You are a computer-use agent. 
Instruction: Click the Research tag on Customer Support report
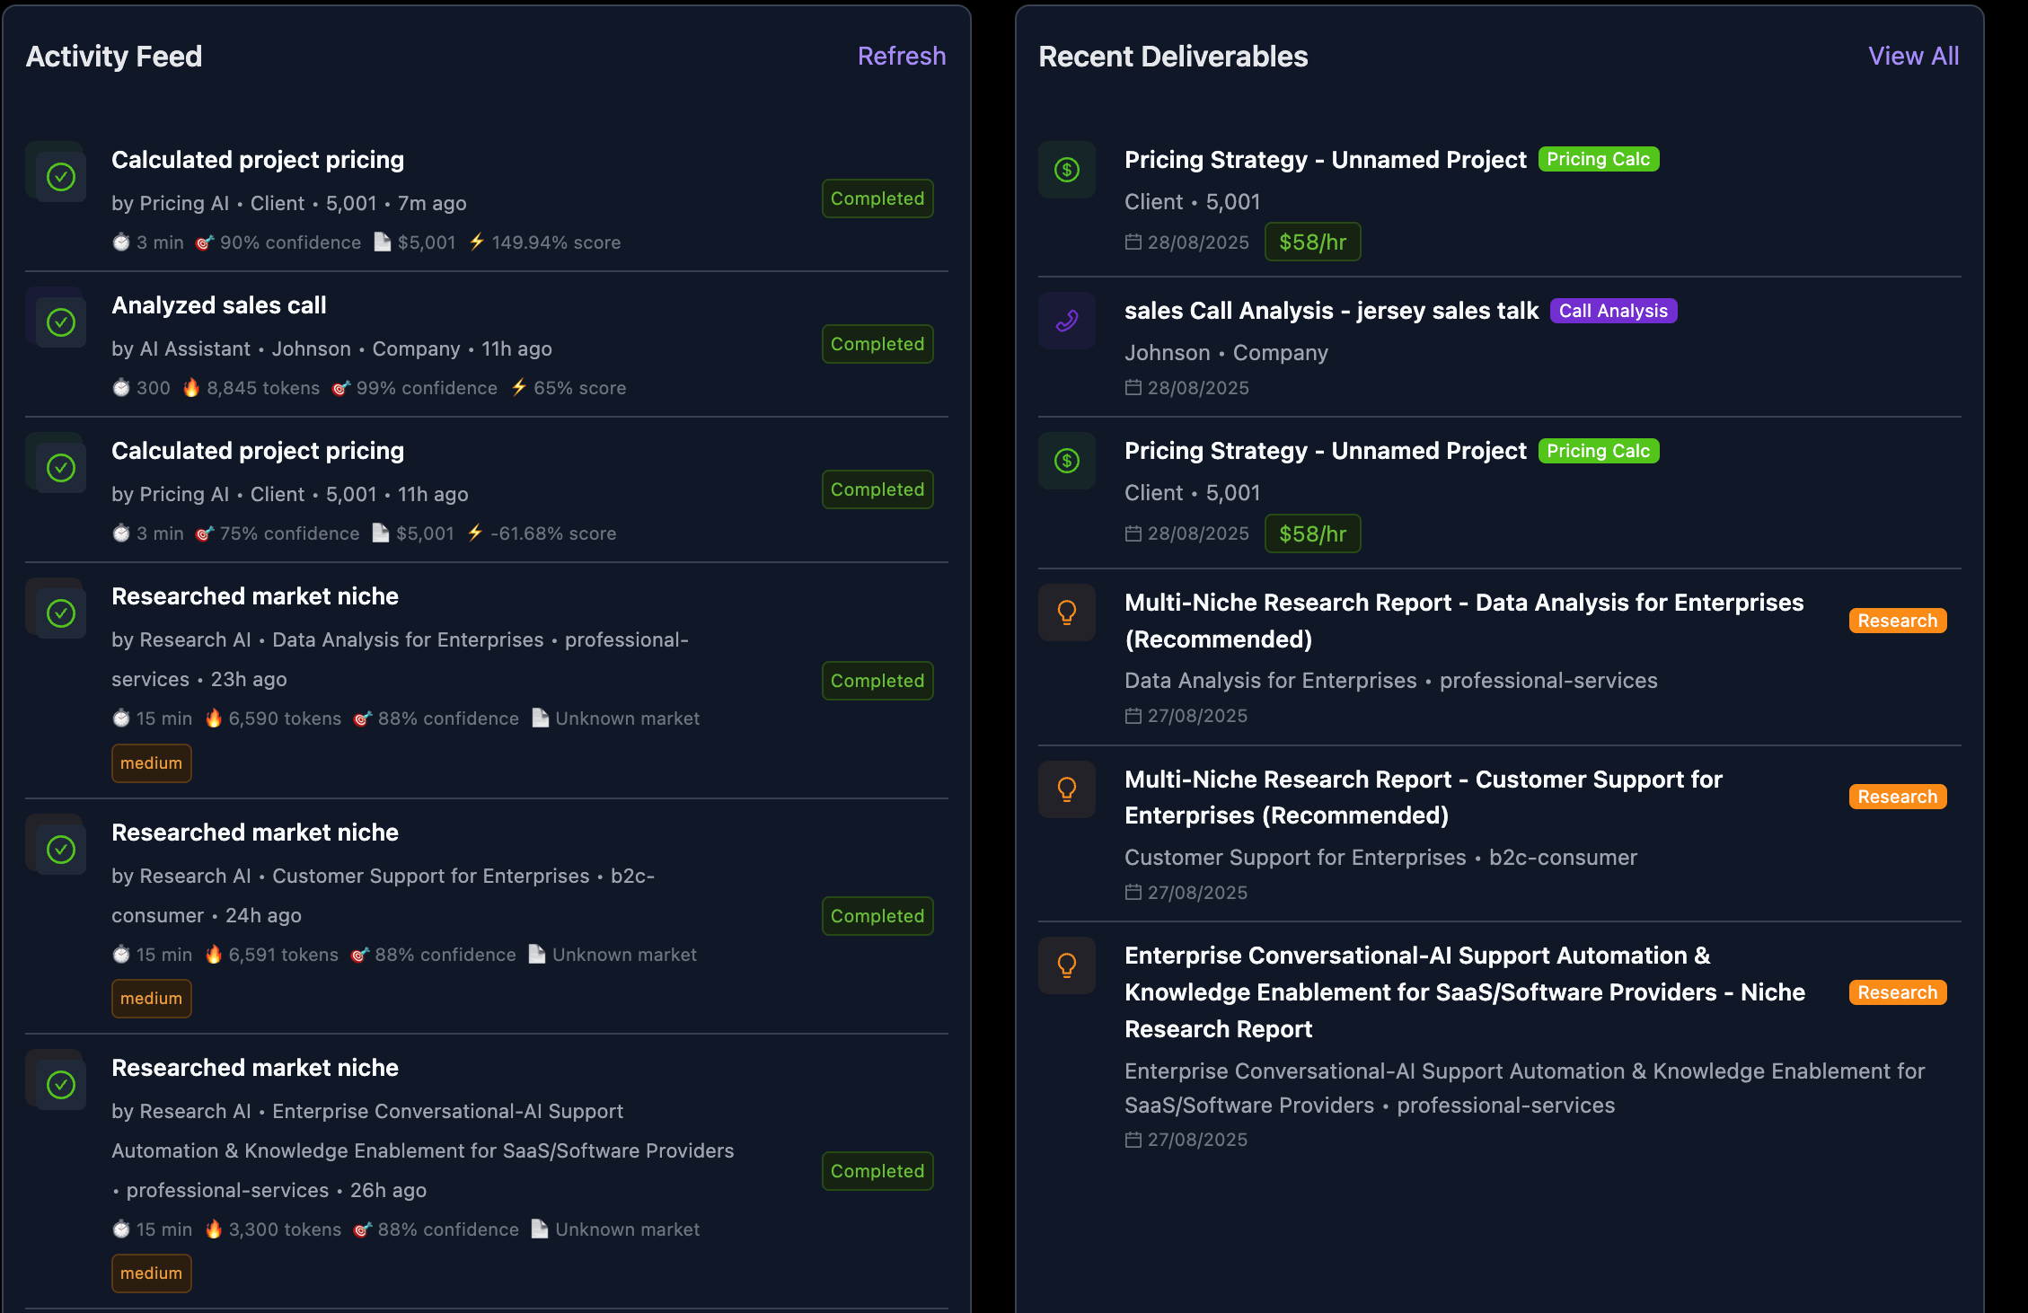pos(1897,797)
